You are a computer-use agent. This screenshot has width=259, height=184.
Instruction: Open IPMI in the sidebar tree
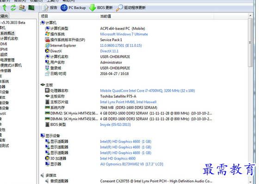tap(4, 49)
